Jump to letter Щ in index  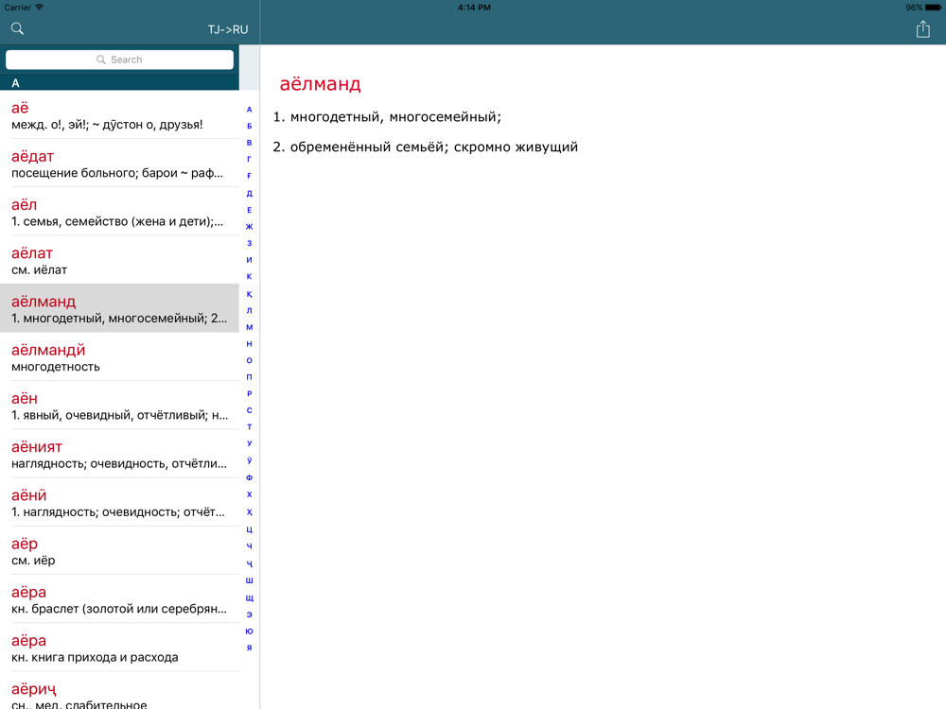click(249, 597)
